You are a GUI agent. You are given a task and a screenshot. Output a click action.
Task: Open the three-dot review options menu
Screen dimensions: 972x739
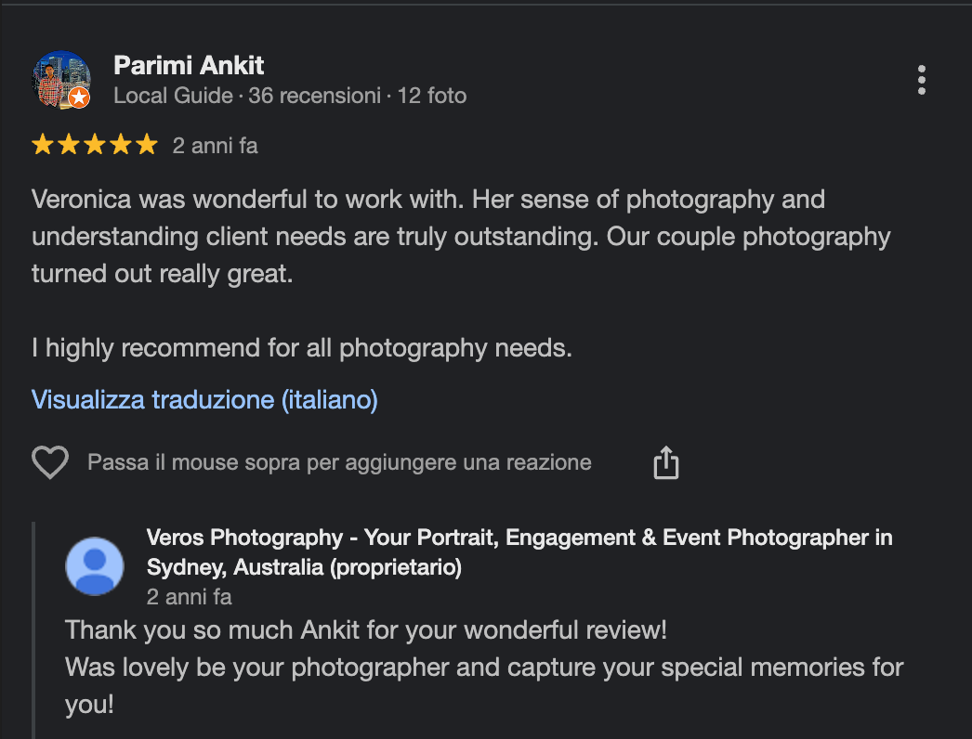(921, 80)
